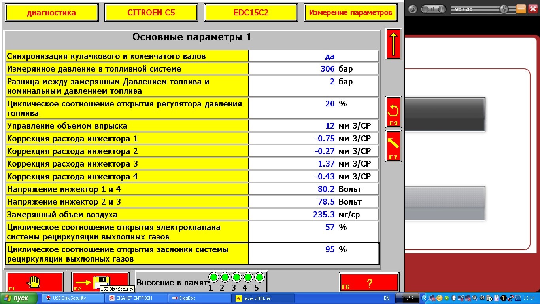Click the EDC15C2 header button
The image size is (540, 304).
251,13
